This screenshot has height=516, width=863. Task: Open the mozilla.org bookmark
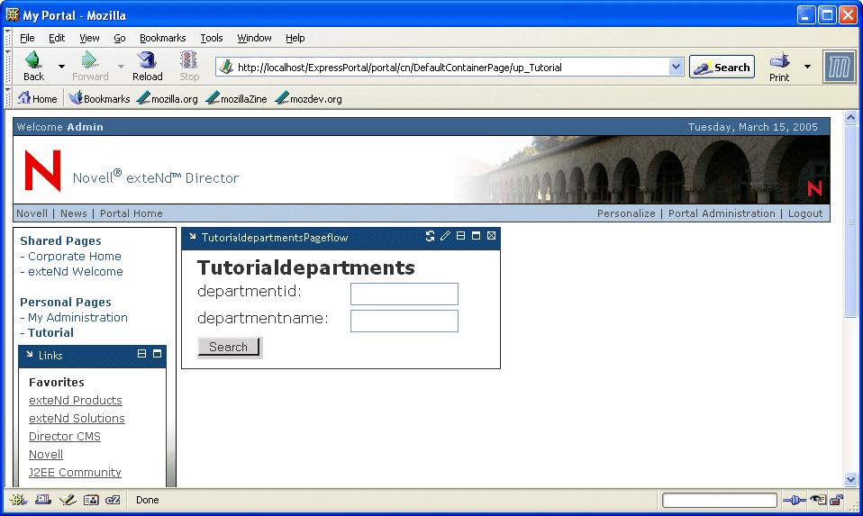[168, 98]
